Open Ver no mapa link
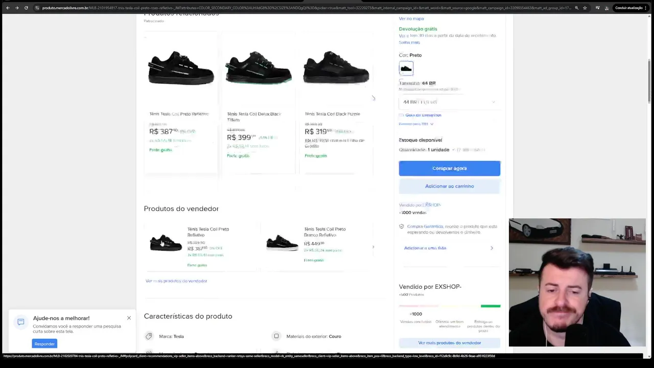The height and width of the screenshot is (368, 654). coord(411,18)
